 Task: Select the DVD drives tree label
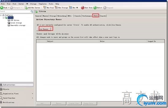(15, 20)
